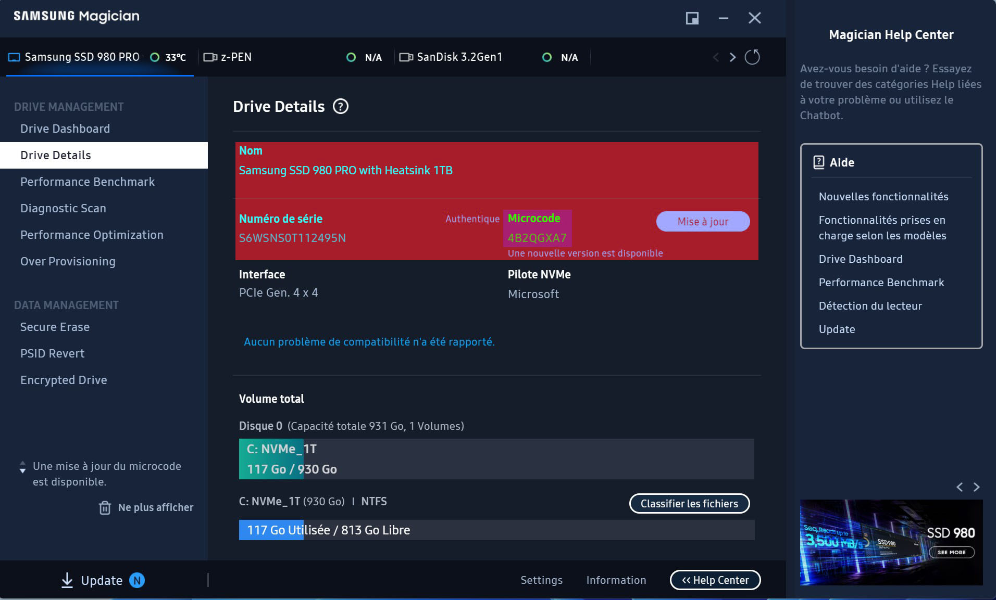This screenshot has height=600, width=996.
Task: Select the Samsung SSD 980 PRO tab
Action: tap(100, 57)
